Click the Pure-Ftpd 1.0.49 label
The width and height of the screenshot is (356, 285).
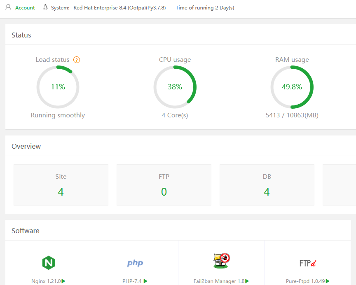(x=305, y=281)
